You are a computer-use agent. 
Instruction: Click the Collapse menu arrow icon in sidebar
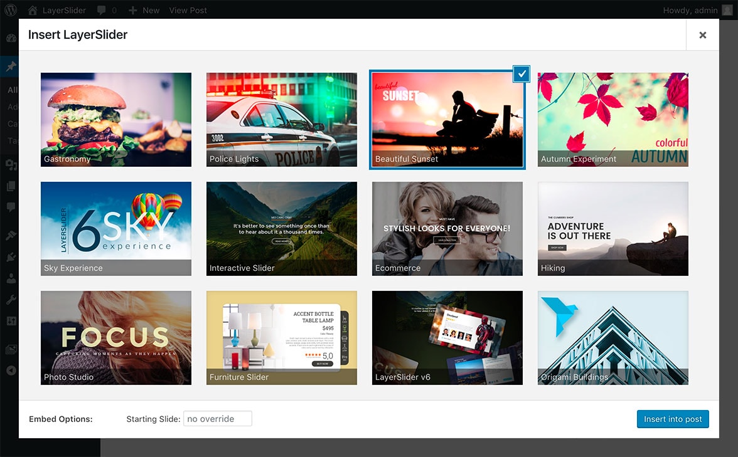(11, 370)
